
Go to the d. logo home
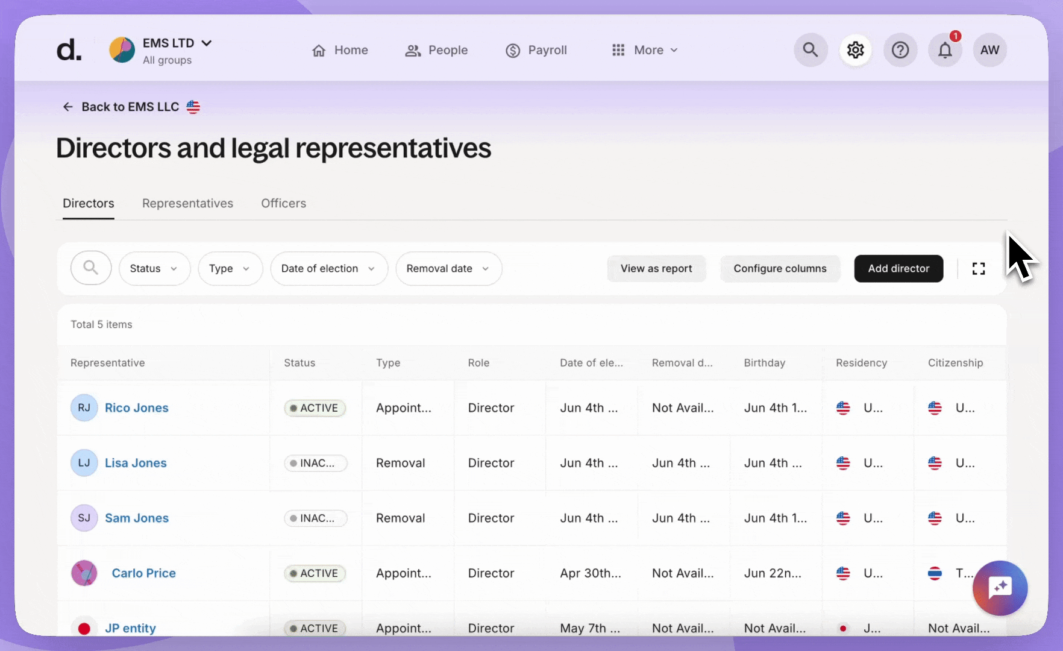pos(69,50)
